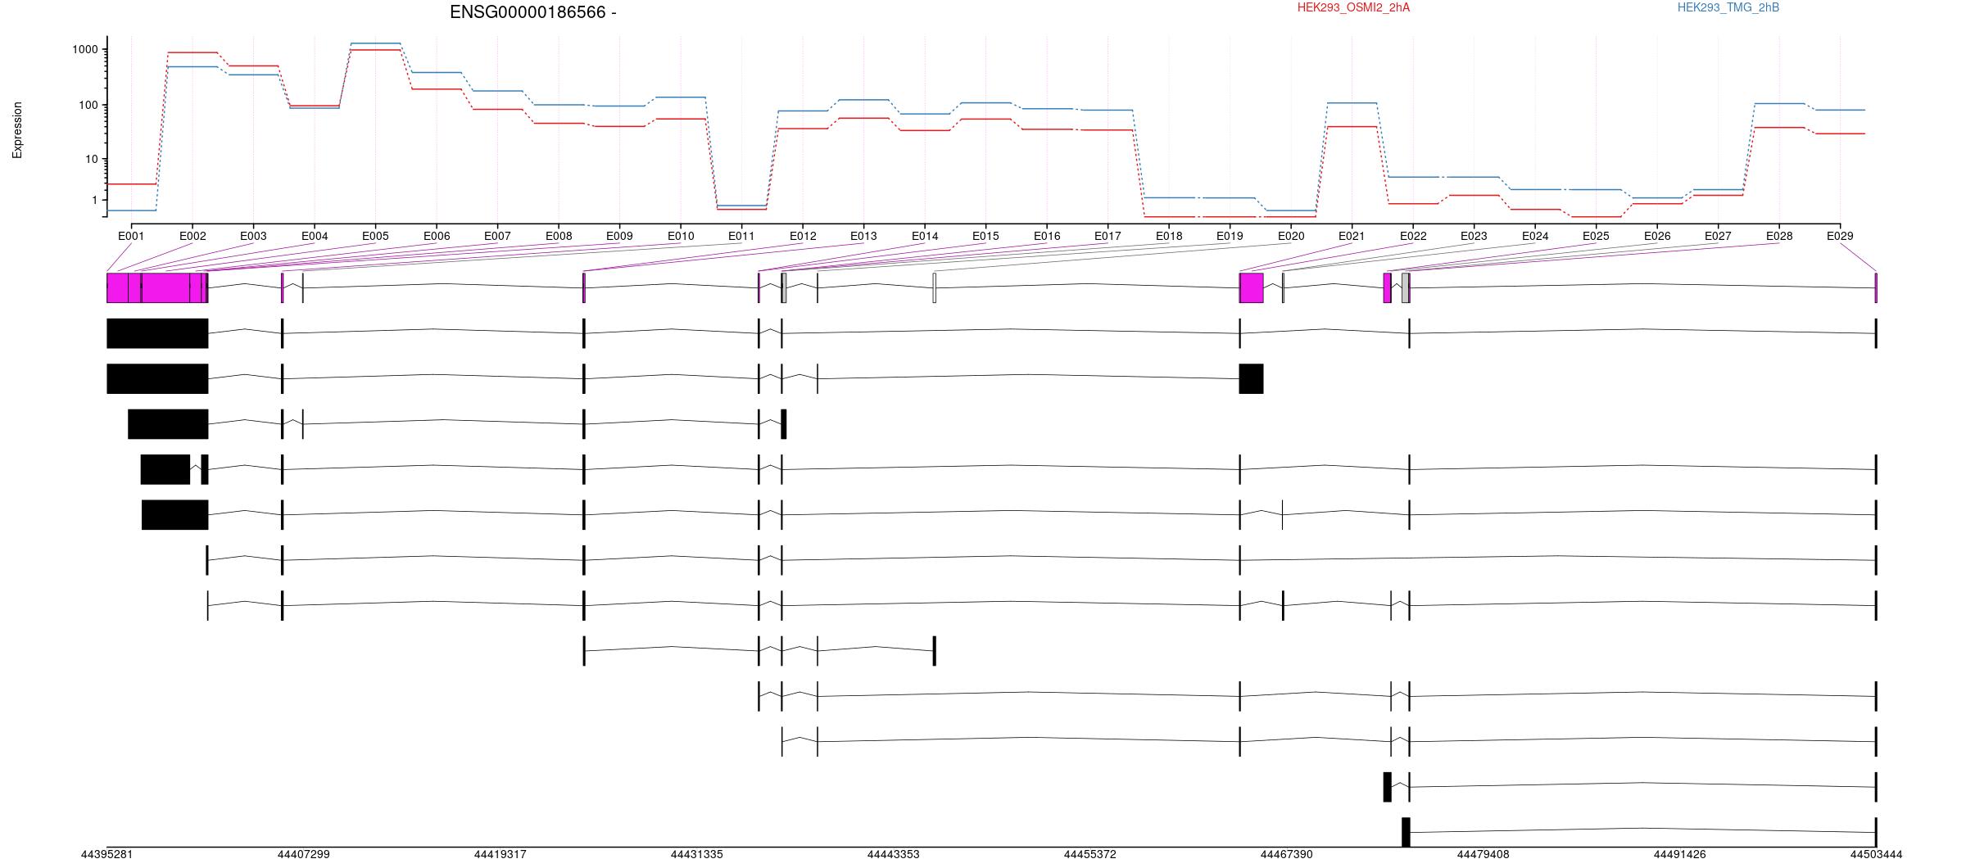
Task: Click genomic coordinate 44431335
Action: click(696, 855)
